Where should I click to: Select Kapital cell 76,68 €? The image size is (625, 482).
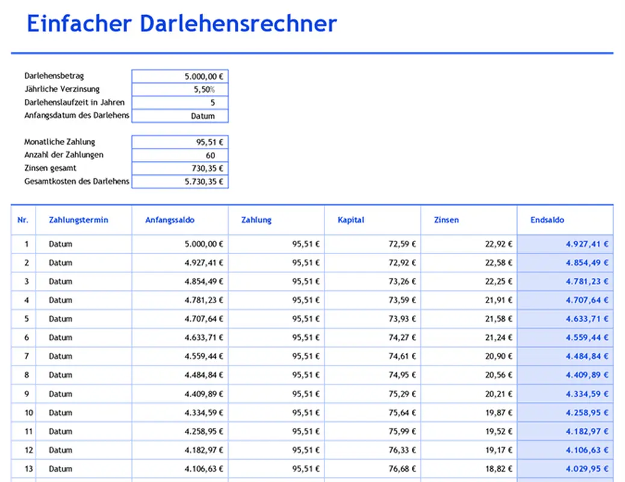373,469
